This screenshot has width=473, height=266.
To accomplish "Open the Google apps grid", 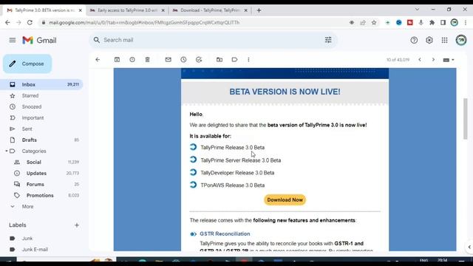I will (x=445, y=40).
